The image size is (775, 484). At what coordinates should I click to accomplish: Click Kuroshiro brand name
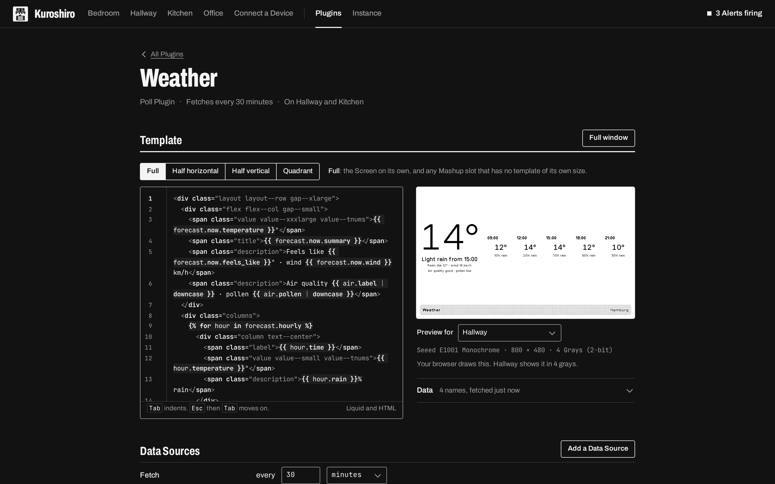(x=55, y=14)
